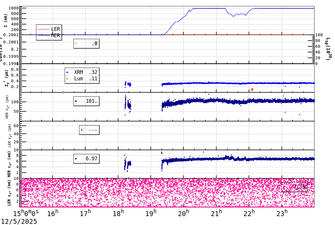Expand the LER/HER legend box
335x225 pixels.
point(49,32)
